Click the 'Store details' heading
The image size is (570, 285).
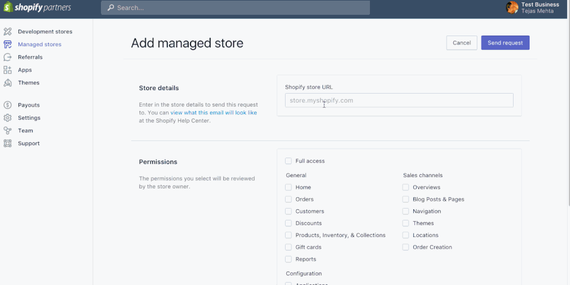click(x=159, y=88)
